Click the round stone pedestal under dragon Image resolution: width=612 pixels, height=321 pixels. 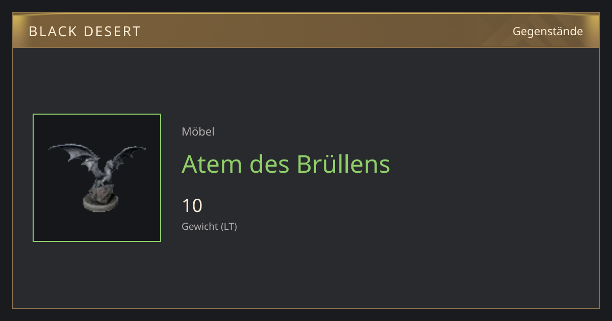(101, 202)
